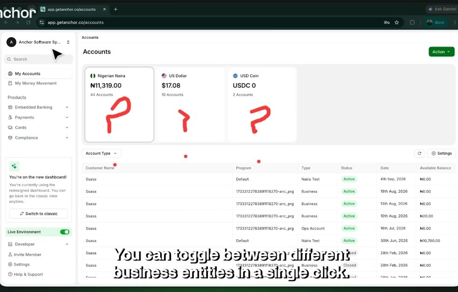Click the My Money Movement receipt icon

pyautogui.click(x=10, y=83)
